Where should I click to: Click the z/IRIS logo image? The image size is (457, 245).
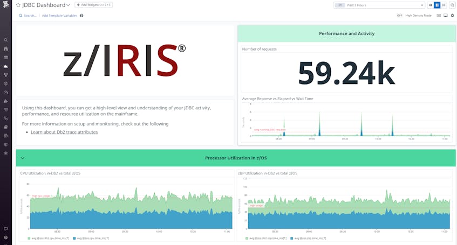point(125,60)
